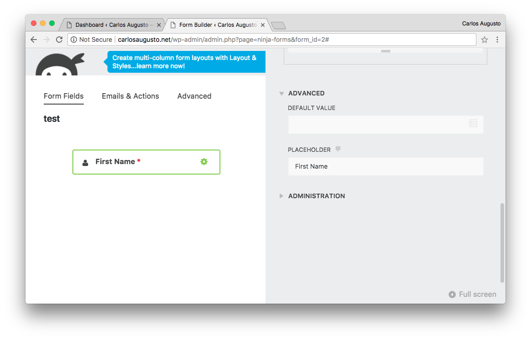The width and height of the screenshot is (531, 340).
Task: Collapse the ADVANCED section
Action: point(281,93)
